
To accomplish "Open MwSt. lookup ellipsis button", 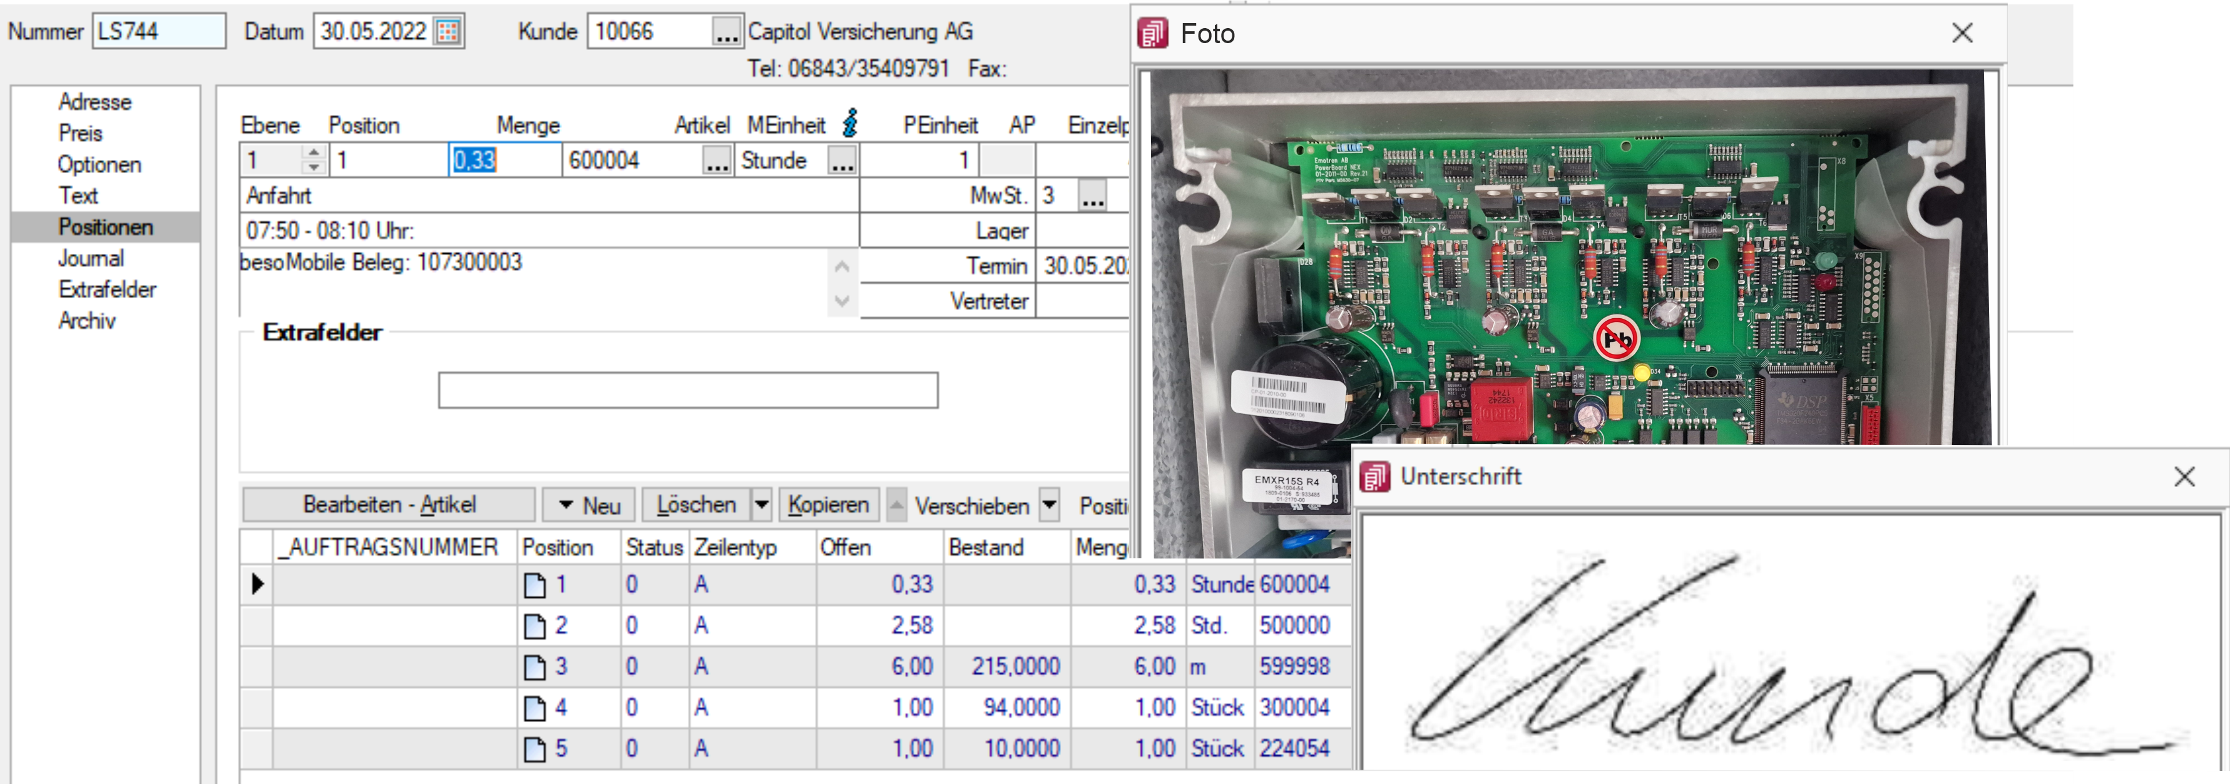I will click(x=1093, y=196).
